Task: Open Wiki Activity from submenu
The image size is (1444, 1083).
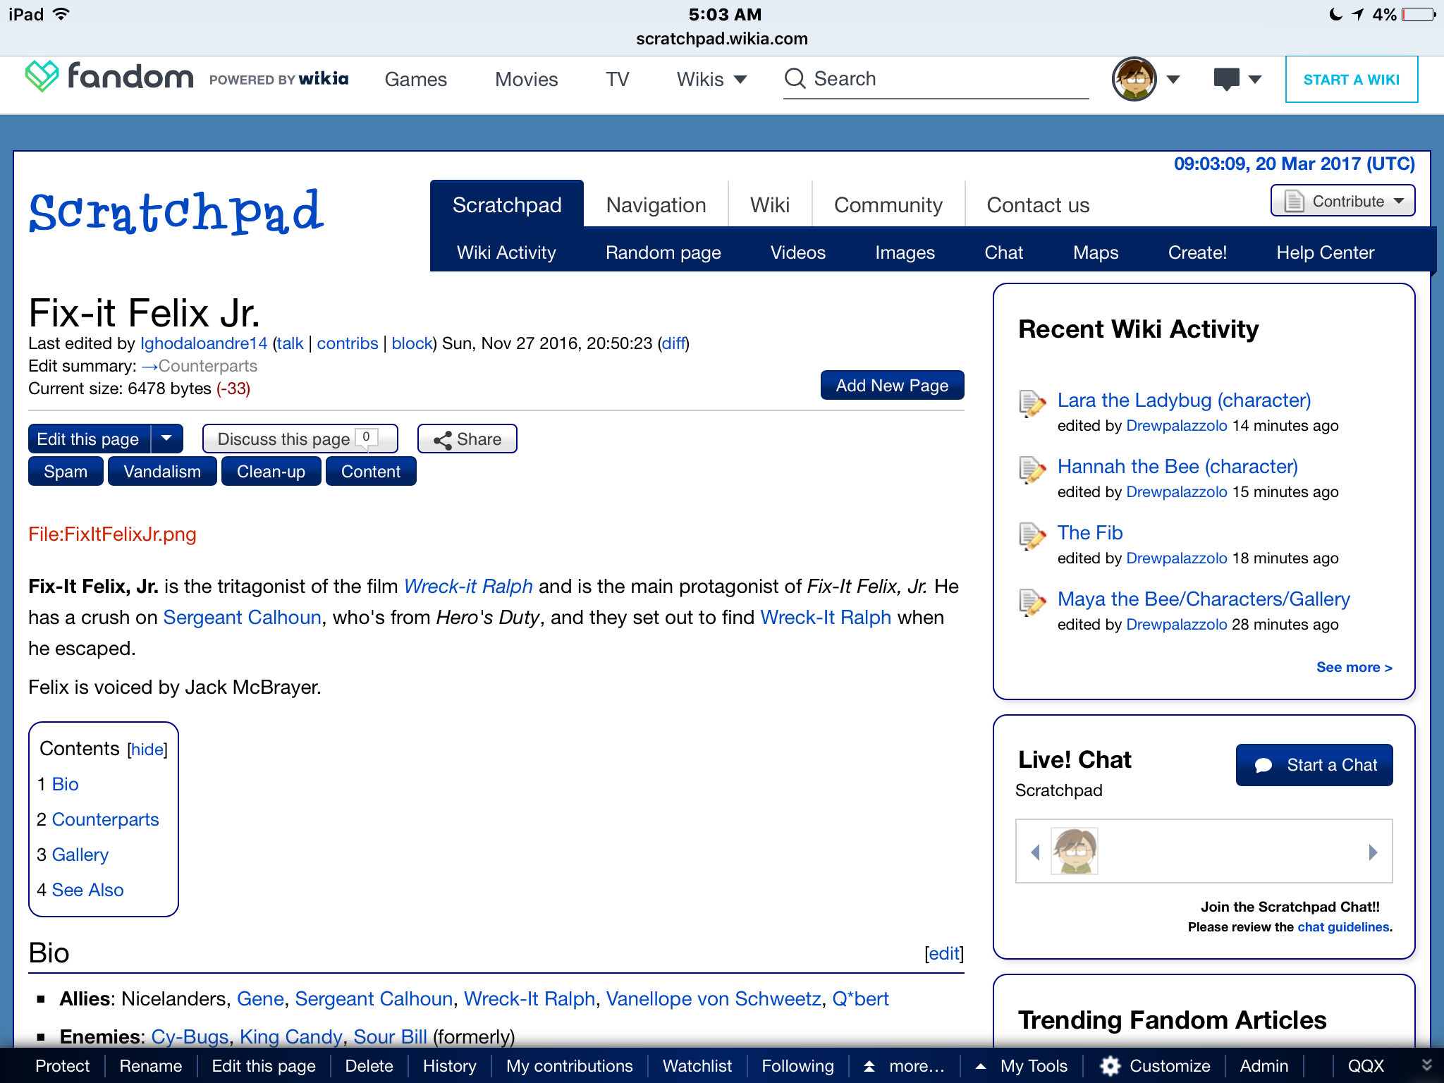Action: point(506,252)
